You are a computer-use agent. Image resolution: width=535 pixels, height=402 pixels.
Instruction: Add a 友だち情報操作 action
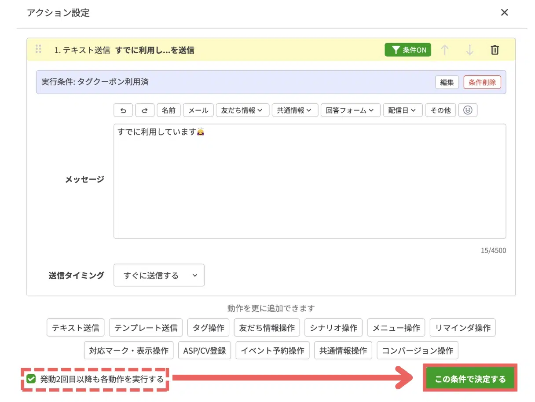pos(267,328)
